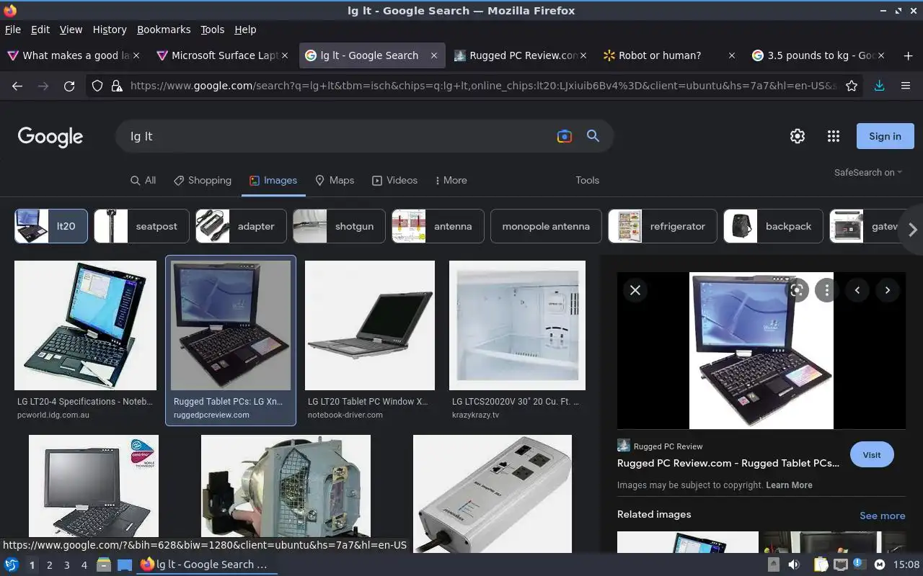Click the magnifier search button

click(x=593, y=136)
